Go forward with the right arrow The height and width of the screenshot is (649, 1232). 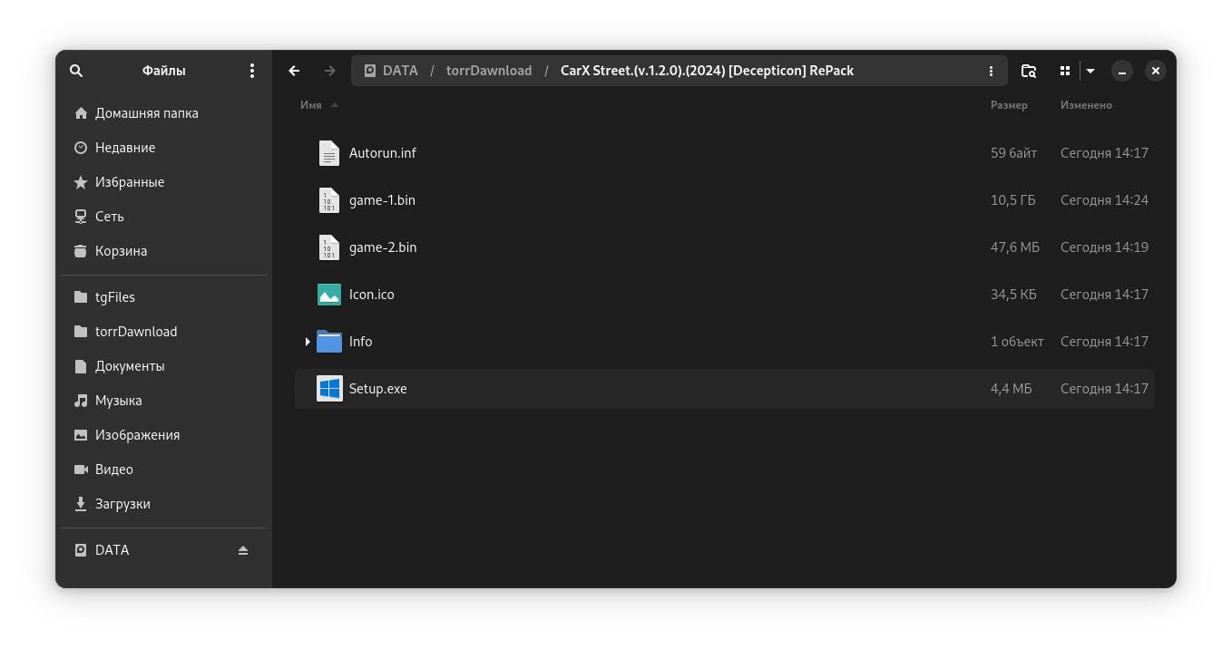(330, 71)
